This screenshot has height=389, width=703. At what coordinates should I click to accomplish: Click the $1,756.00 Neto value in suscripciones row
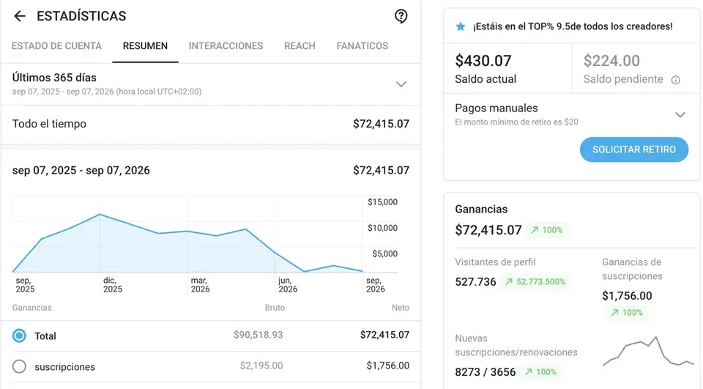pos(388,366)
